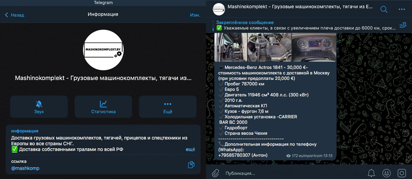Click the Mashinokomplekt.by channel avatar
The width and height of the screenshot is (412, 179).
(x=103, y=50)
